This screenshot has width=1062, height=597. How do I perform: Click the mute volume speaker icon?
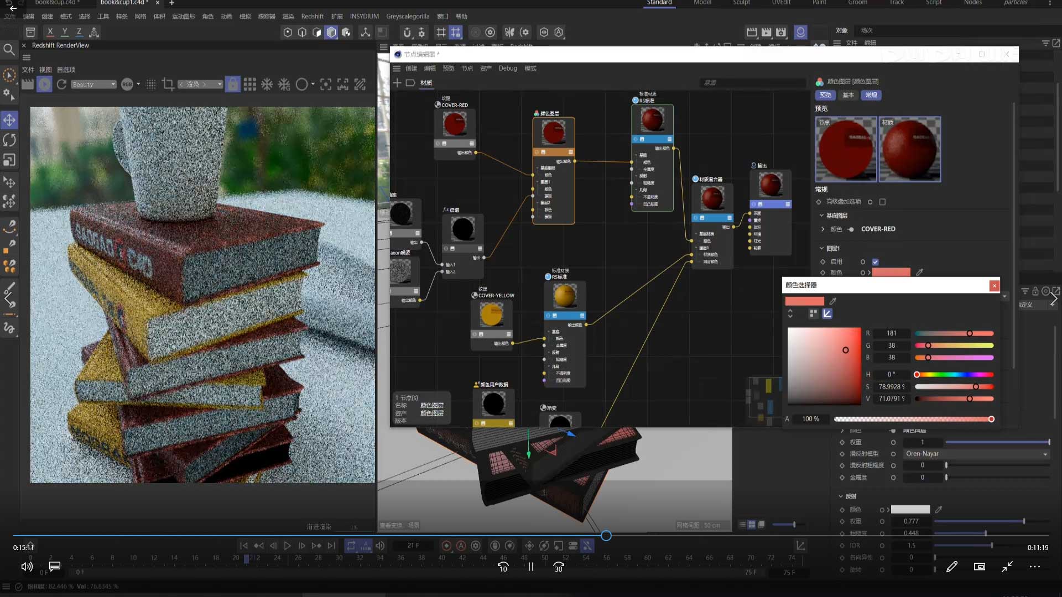pos(27,567)
